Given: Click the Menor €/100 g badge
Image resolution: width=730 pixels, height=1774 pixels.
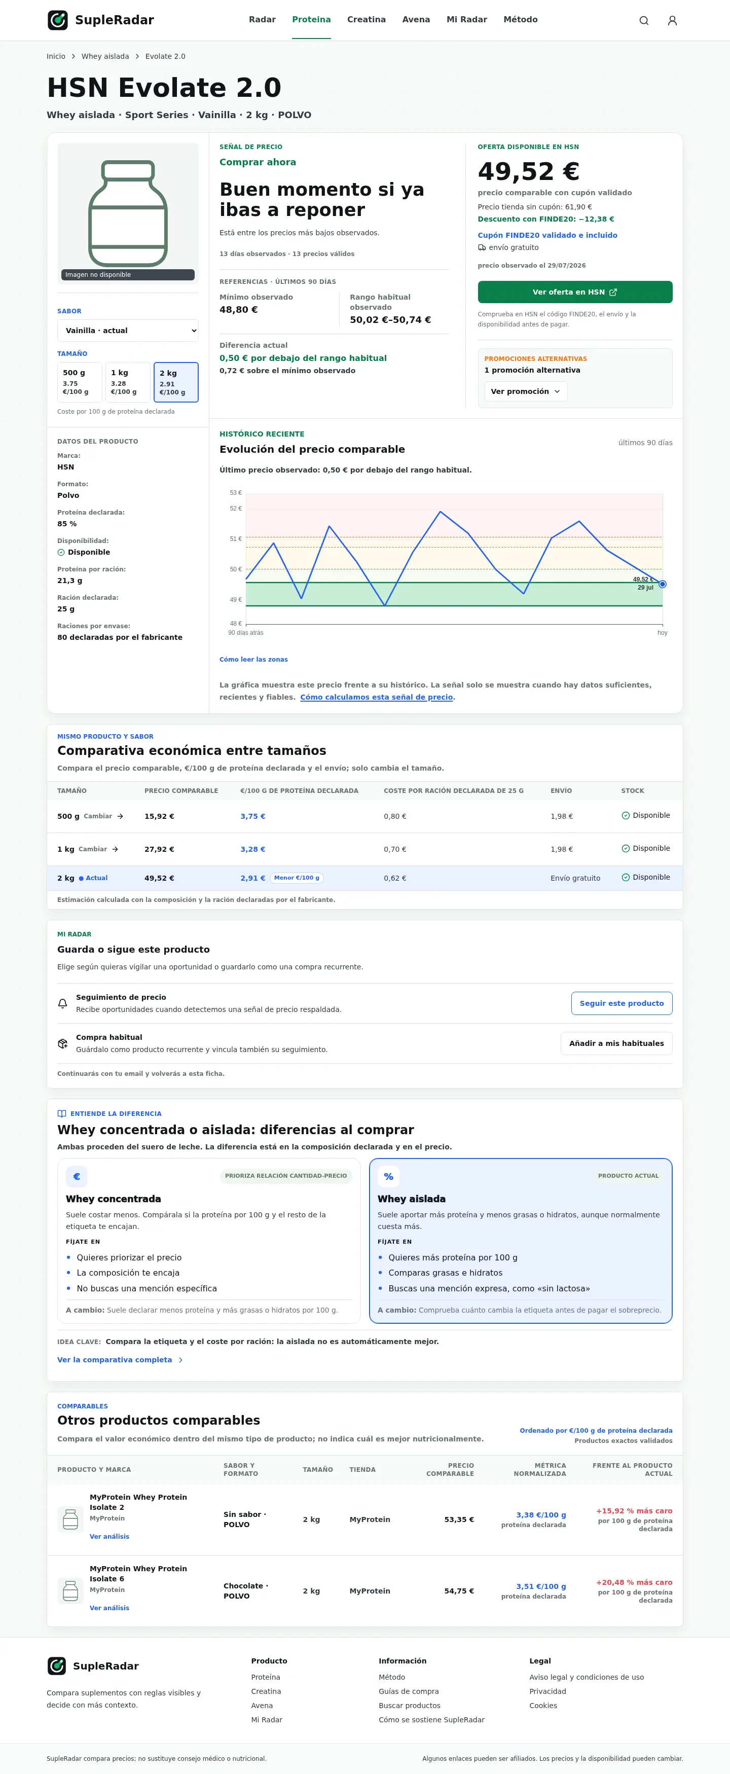Looking at the screenshot, I should (x=297, y=878).
